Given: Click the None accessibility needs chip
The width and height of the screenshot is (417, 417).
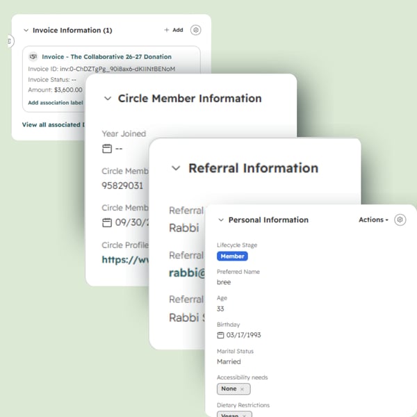Looking at the screenshot, I should click(x=234, y=389).
